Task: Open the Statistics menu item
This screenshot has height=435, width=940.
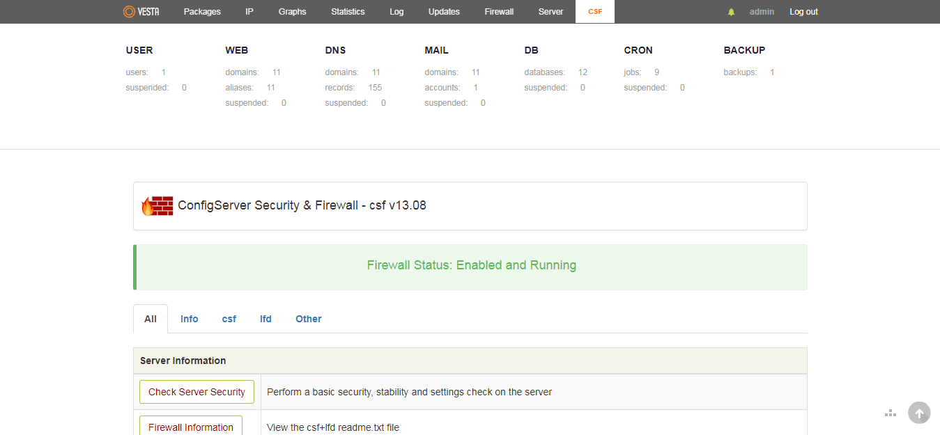Action: tap(348, 12)
